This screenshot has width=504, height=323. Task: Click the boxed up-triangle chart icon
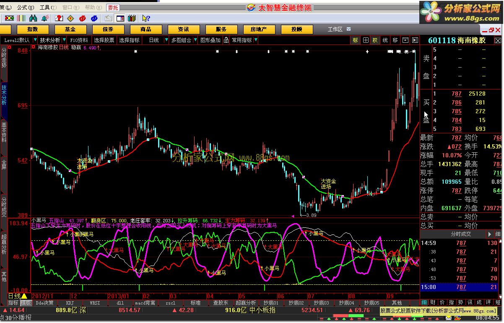point(405,40)
